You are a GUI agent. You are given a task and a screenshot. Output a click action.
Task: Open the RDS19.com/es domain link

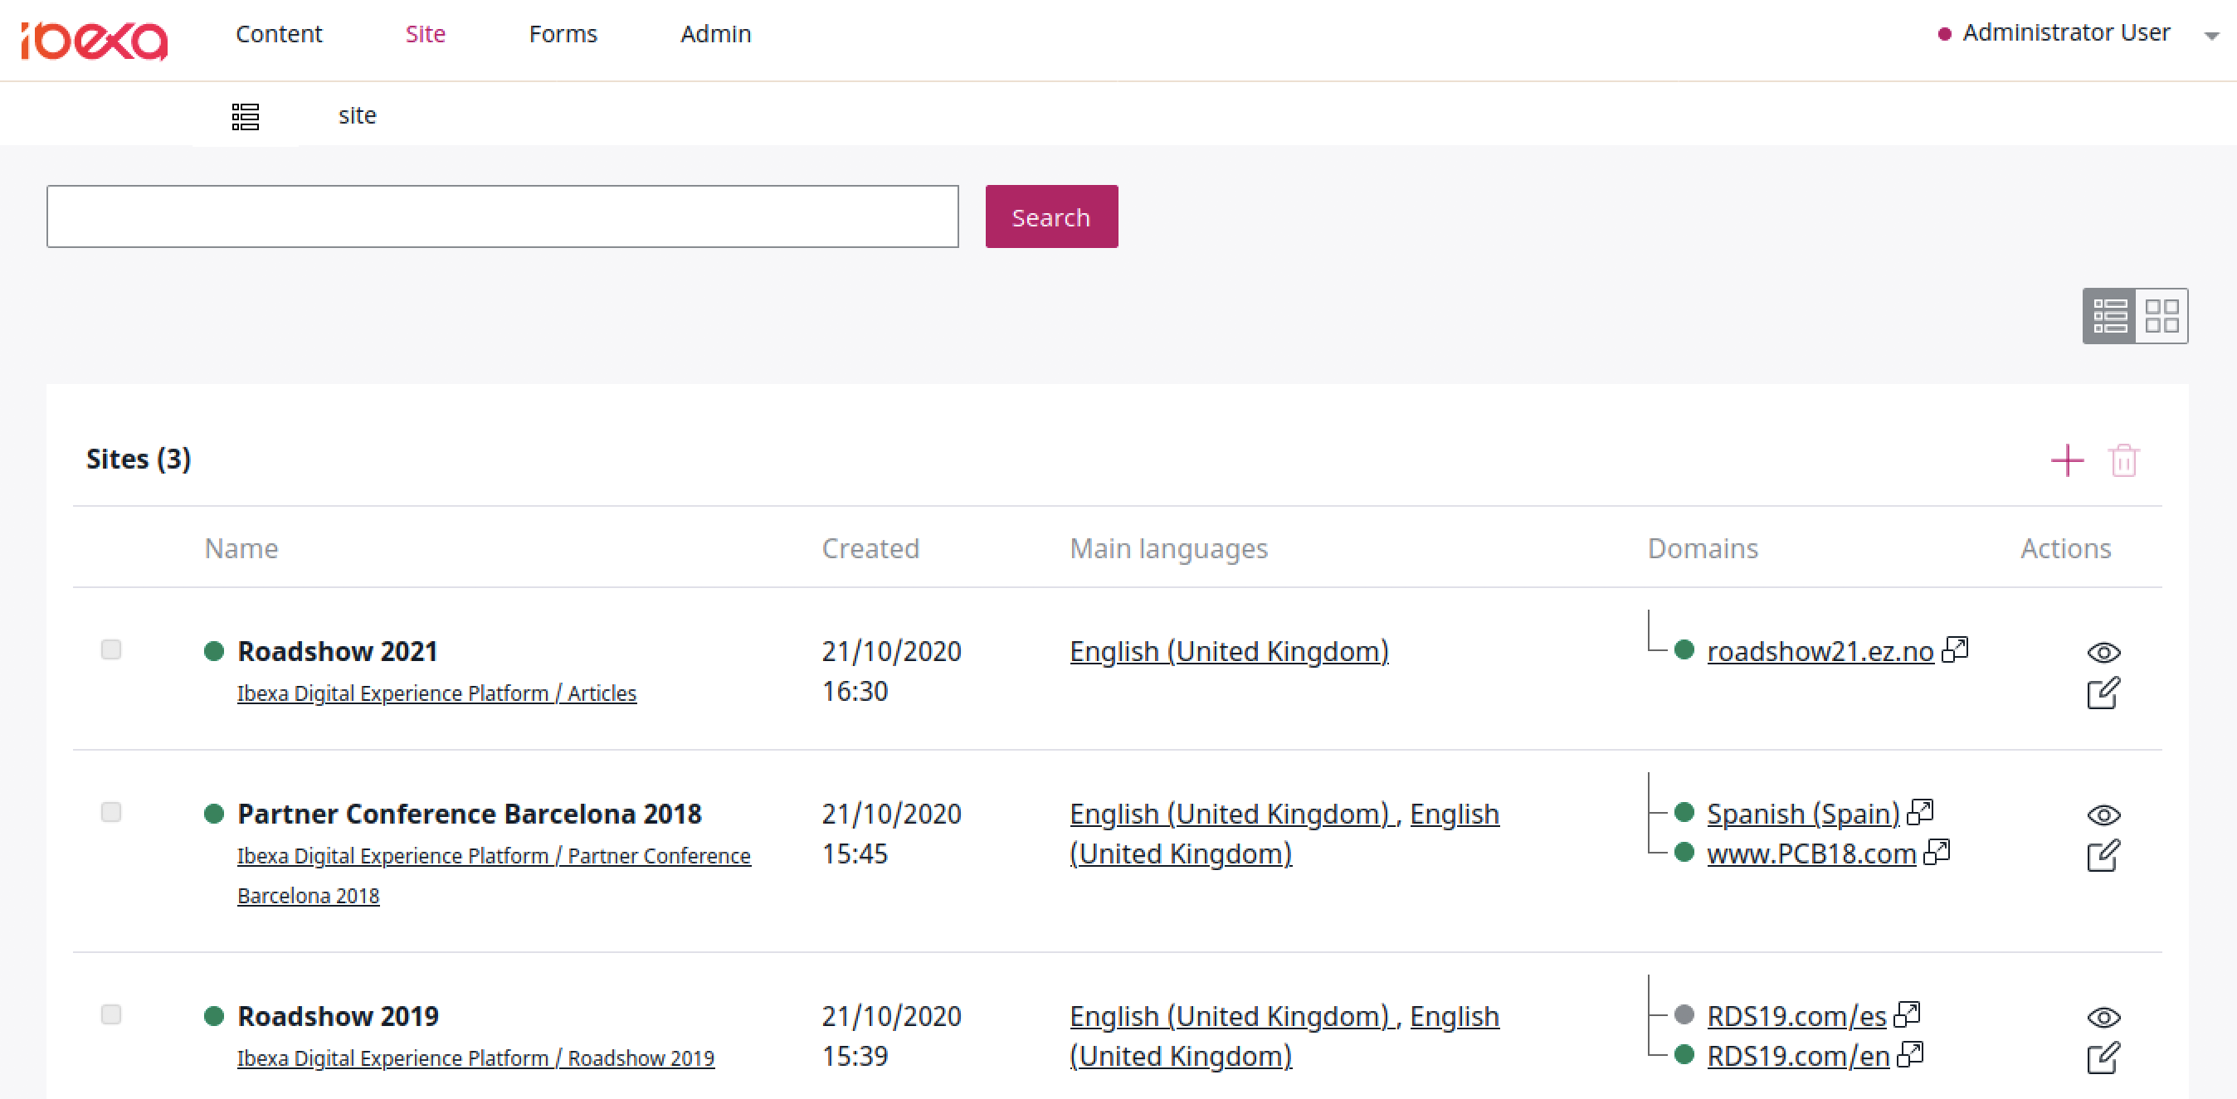point(1796,1016)
